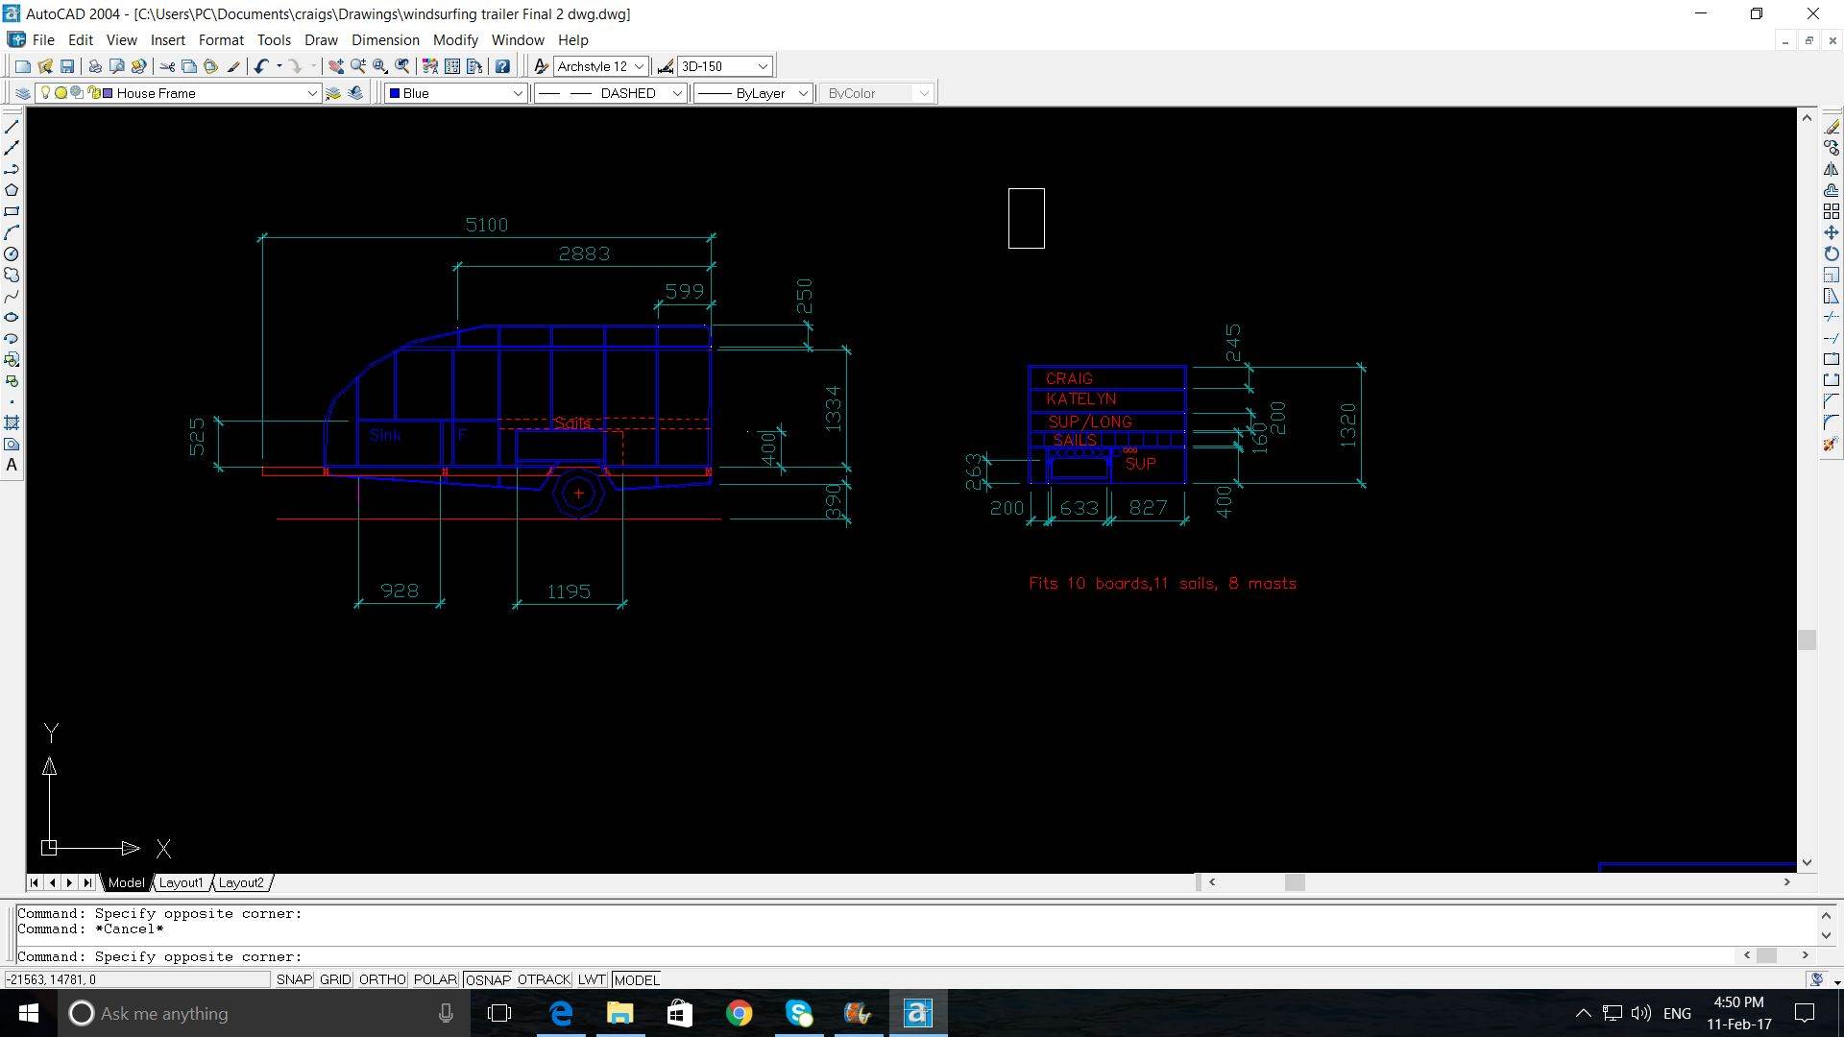1844x1037 pixels.
Task: Click the Save icon in toolbar
Action: [x=67, y=66]
